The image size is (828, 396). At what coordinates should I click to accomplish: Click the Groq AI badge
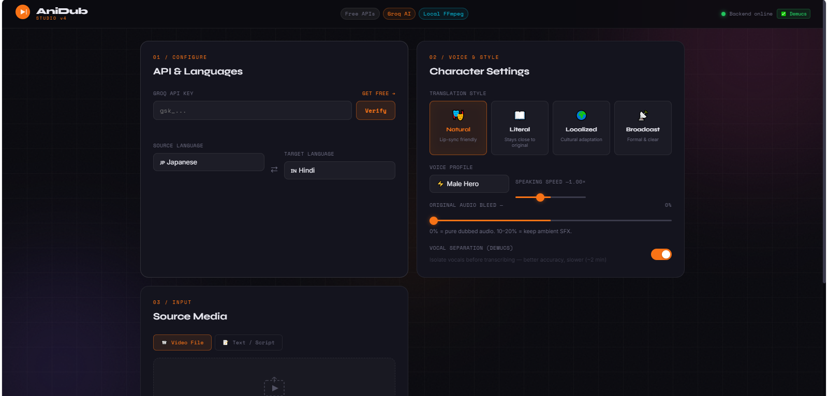[x=399, y=14]
